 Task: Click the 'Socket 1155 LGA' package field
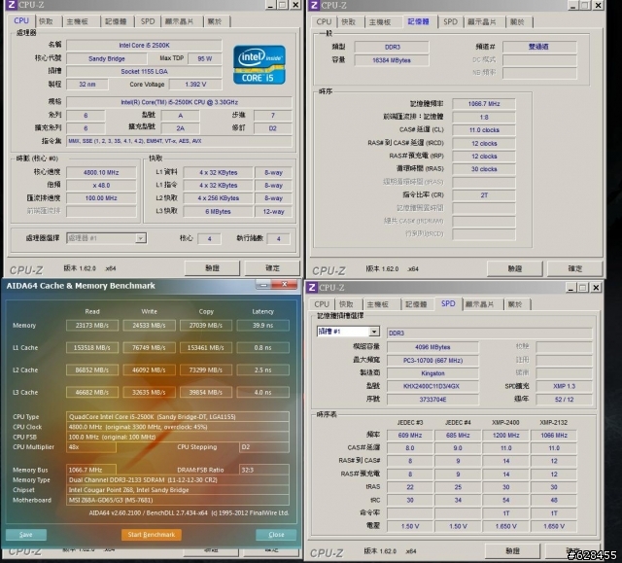144,71
